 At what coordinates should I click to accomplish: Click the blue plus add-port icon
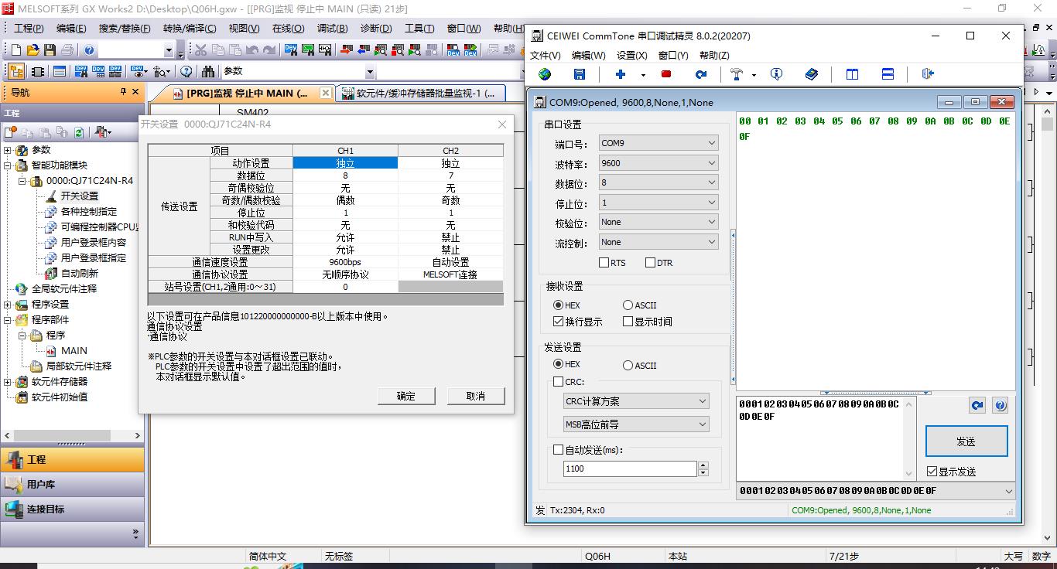click(x=620, y=74)
